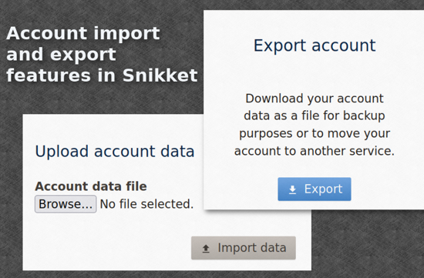424x278 pixels.
Task: Select the 'Account data file' label
Action: [91, 186]
